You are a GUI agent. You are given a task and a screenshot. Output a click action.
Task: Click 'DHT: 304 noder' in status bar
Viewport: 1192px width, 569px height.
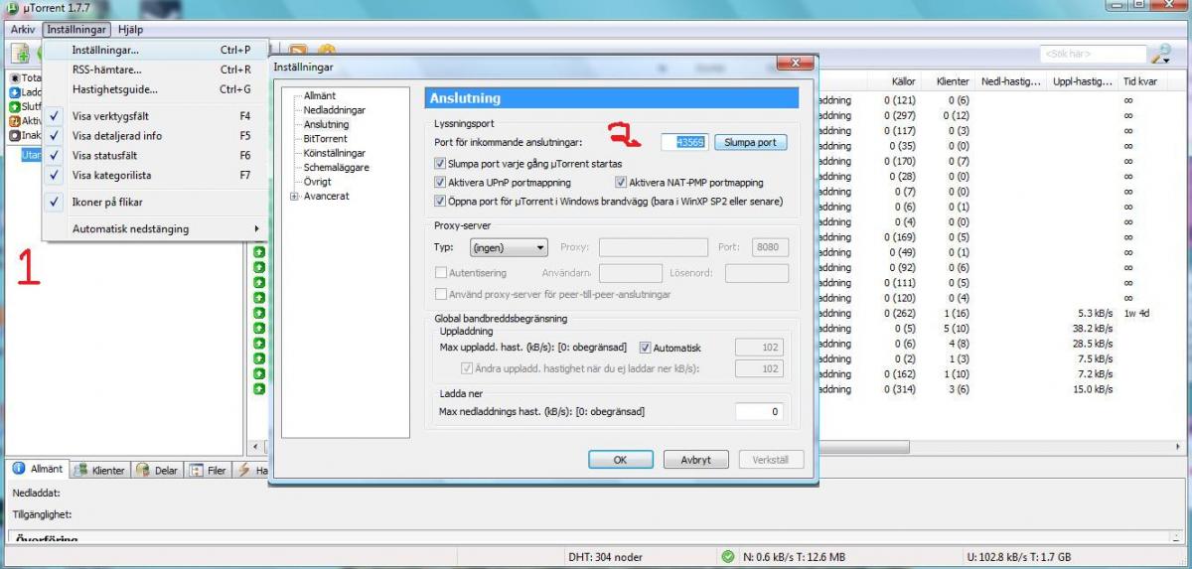tap(606, 556)
